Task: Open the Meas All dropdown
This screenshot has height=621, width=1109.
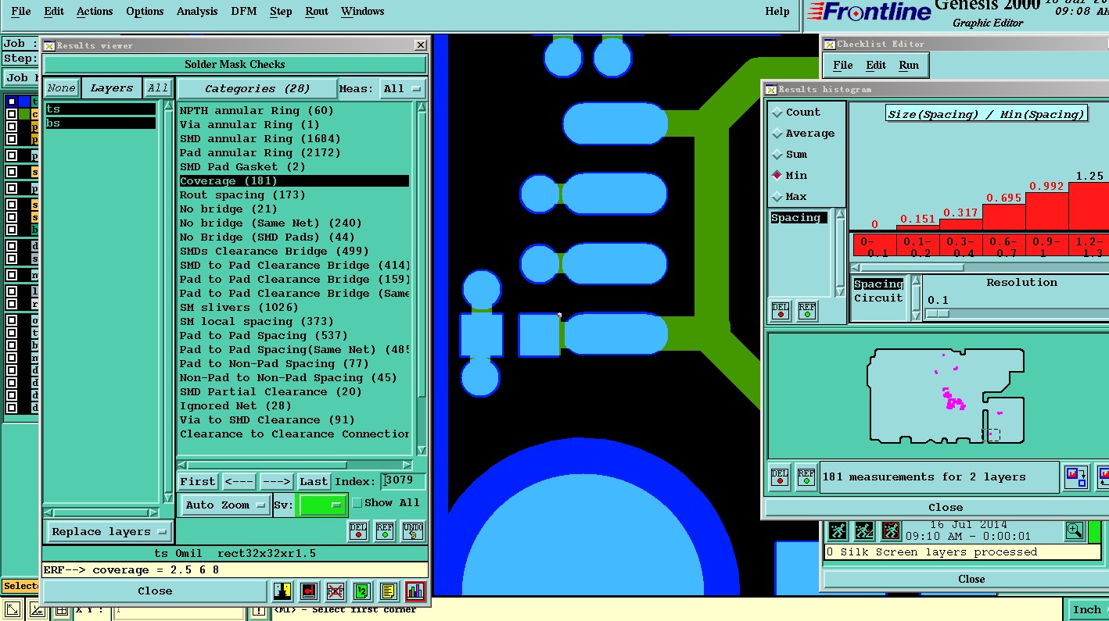Action: pos(403,88)
